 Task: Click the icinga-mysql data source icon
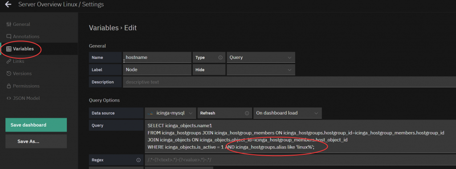tap(151, 113)
